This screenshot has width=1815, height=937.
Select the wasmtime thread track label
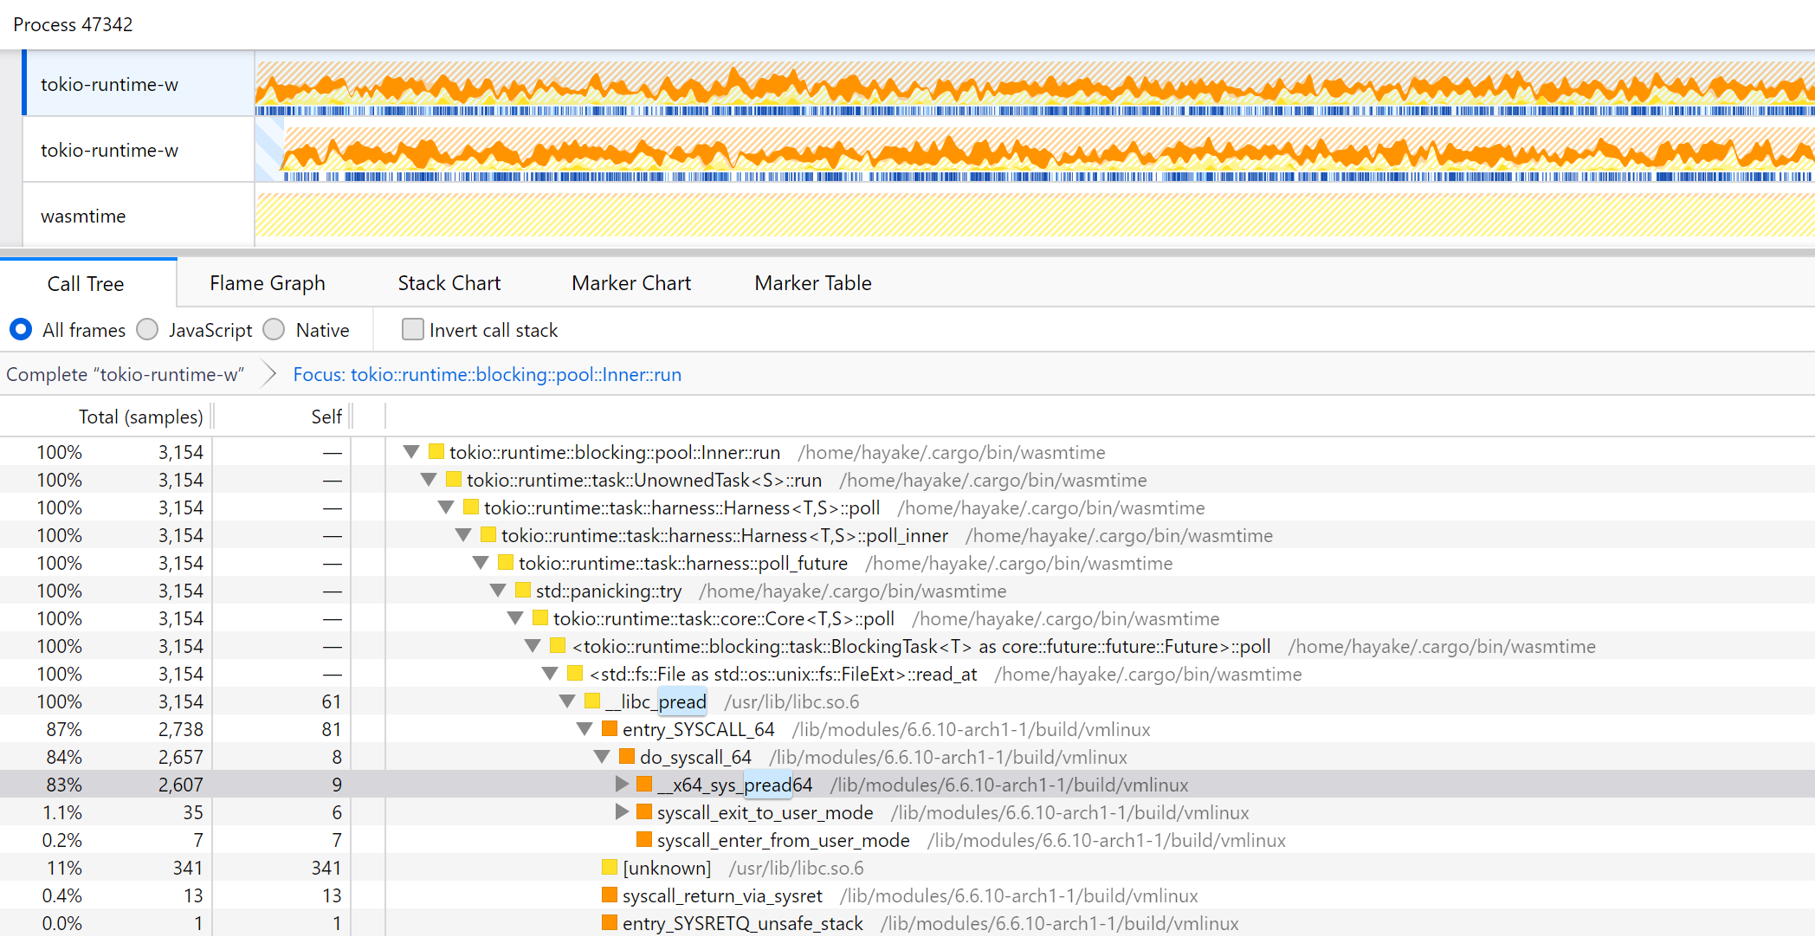click(x=84, y=216)
